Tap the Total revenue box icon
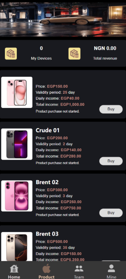 [75, 54]
